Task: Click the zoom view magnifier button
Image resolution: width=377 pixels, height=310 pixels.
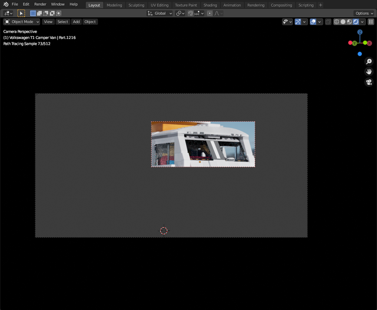Action: click(369, 61)
